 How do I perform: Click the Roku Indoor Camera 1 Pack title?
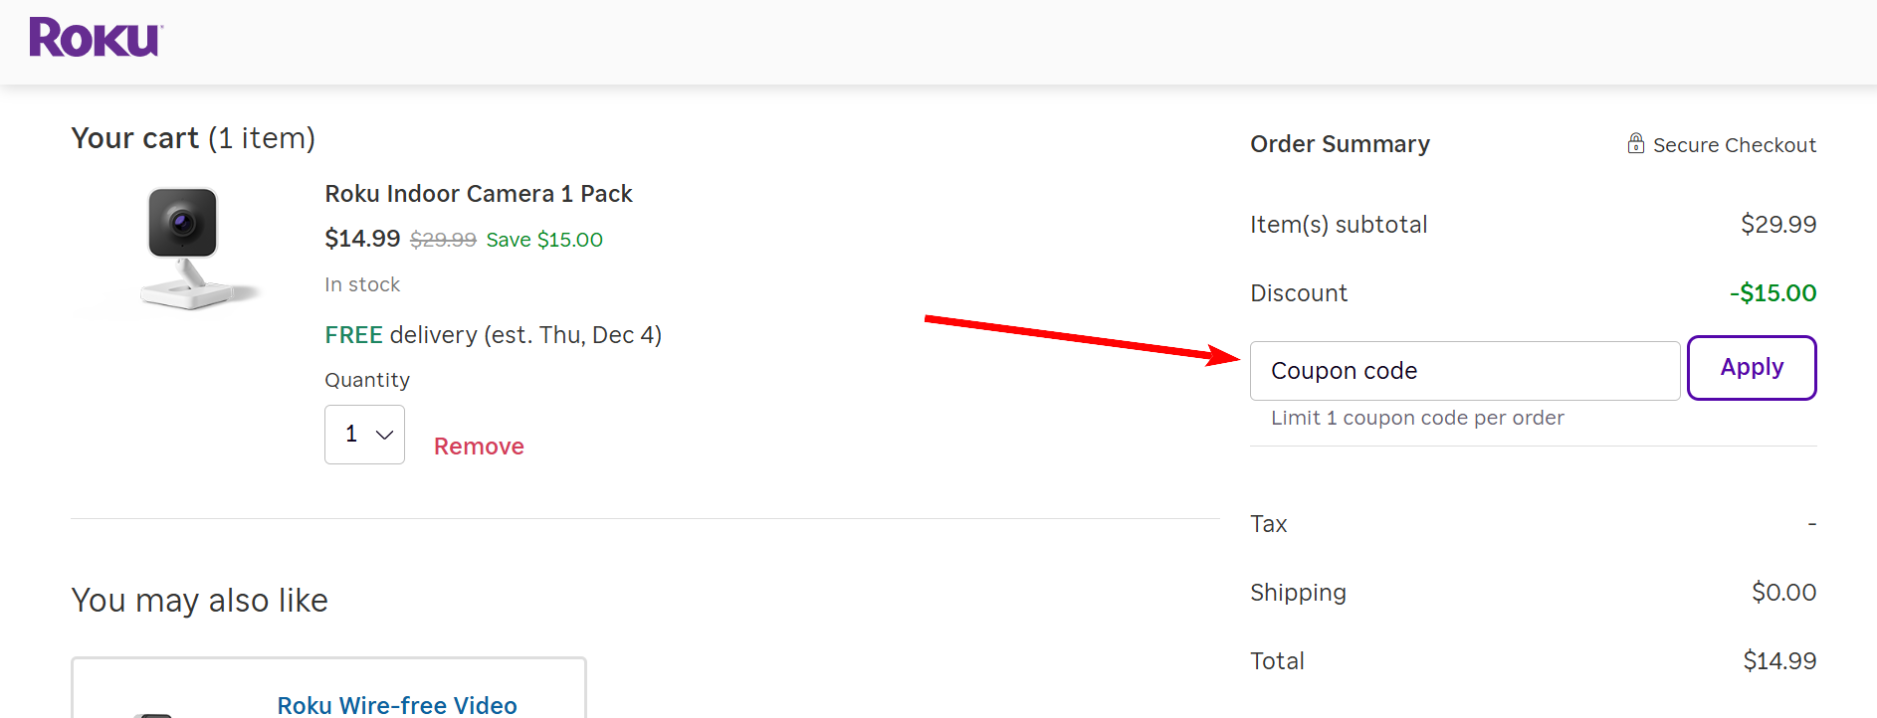tap(479, 193)
